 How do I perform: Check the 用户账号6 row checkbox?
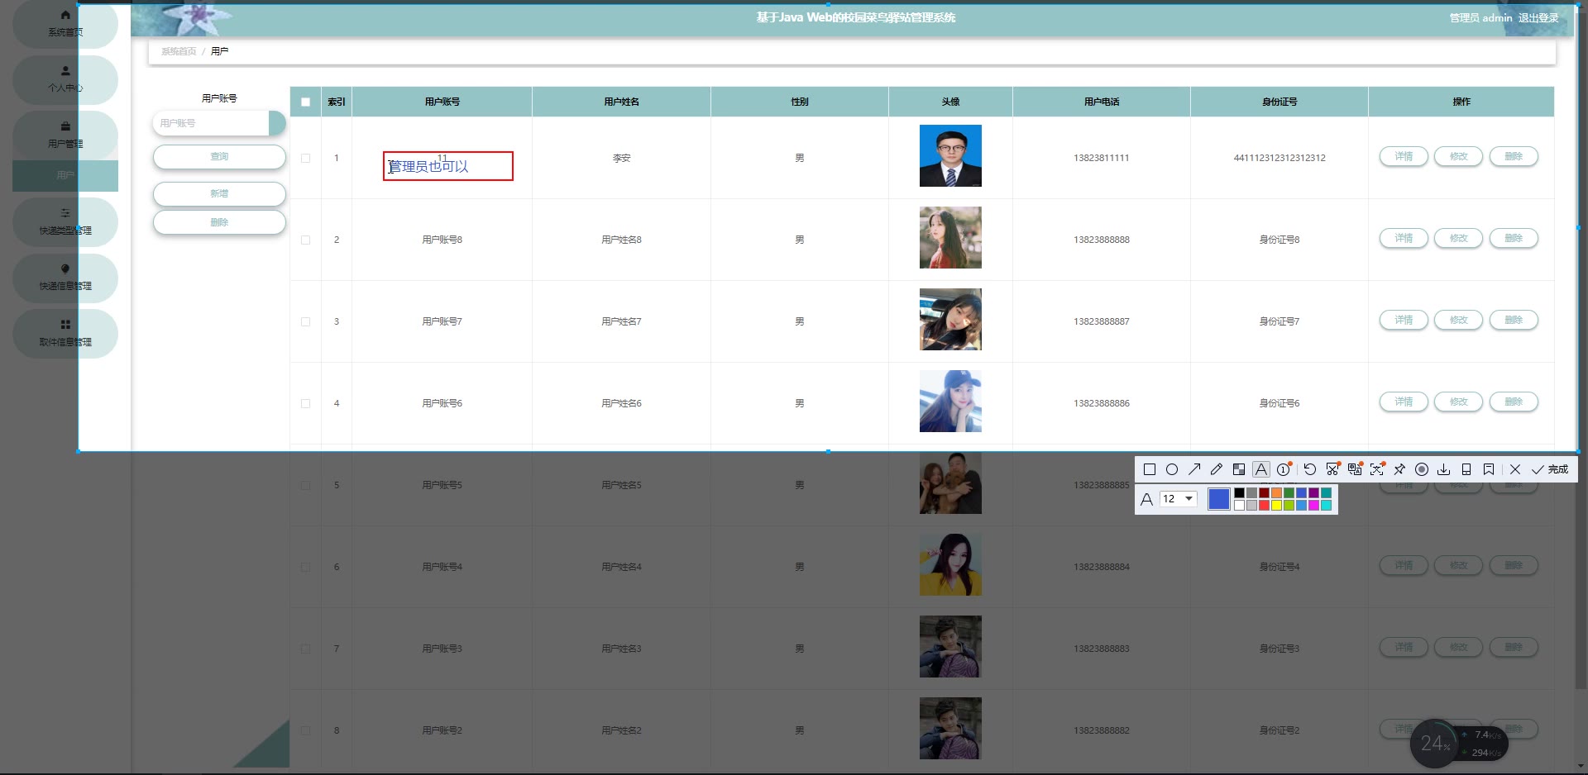pos(305,403)
